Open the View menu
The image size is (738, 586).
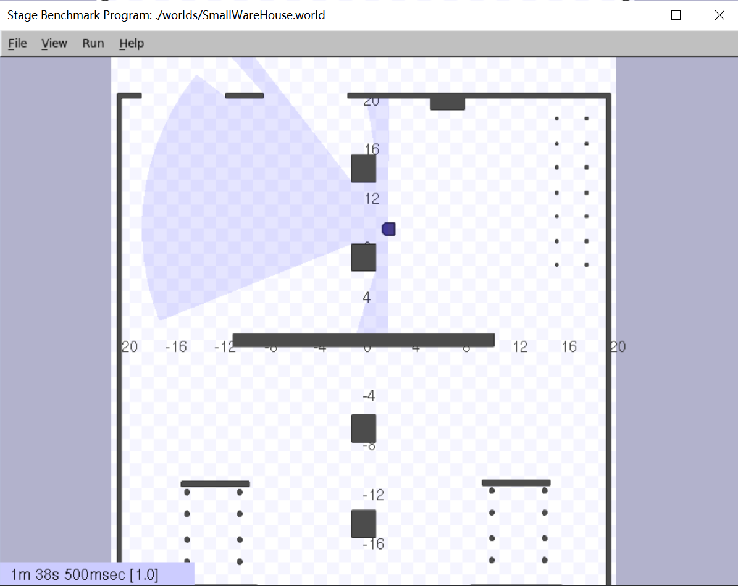(x=54, y=43)
